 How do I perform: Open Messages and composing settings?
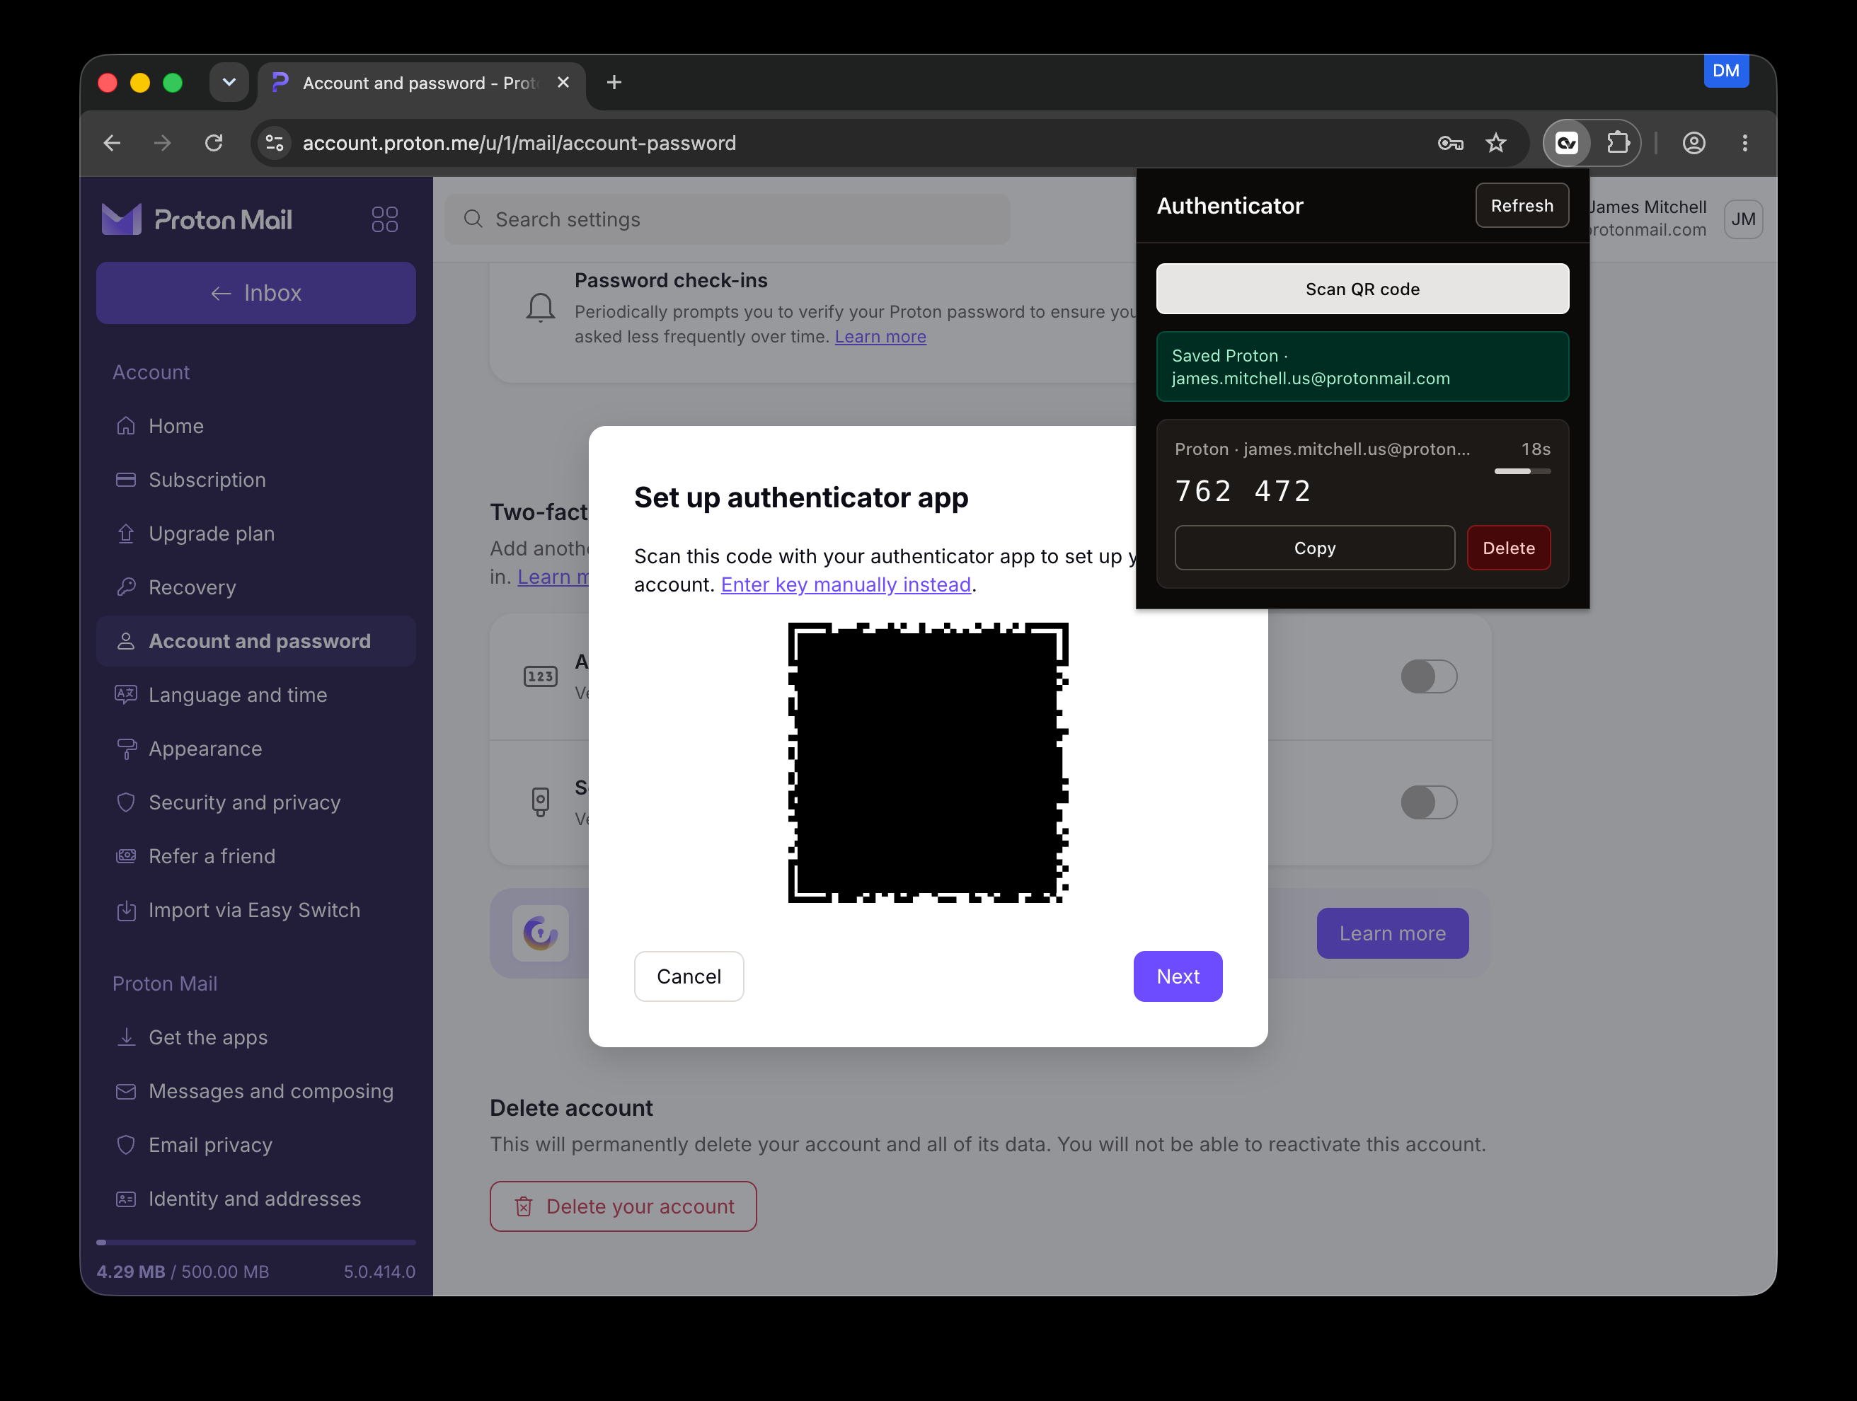point(256,1091)
